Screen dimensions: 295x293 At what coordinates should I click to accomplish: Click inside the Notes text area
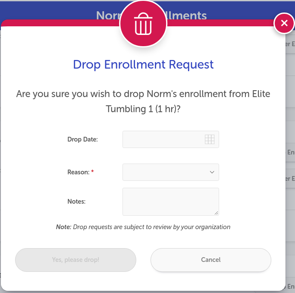(x=171, y=202)
